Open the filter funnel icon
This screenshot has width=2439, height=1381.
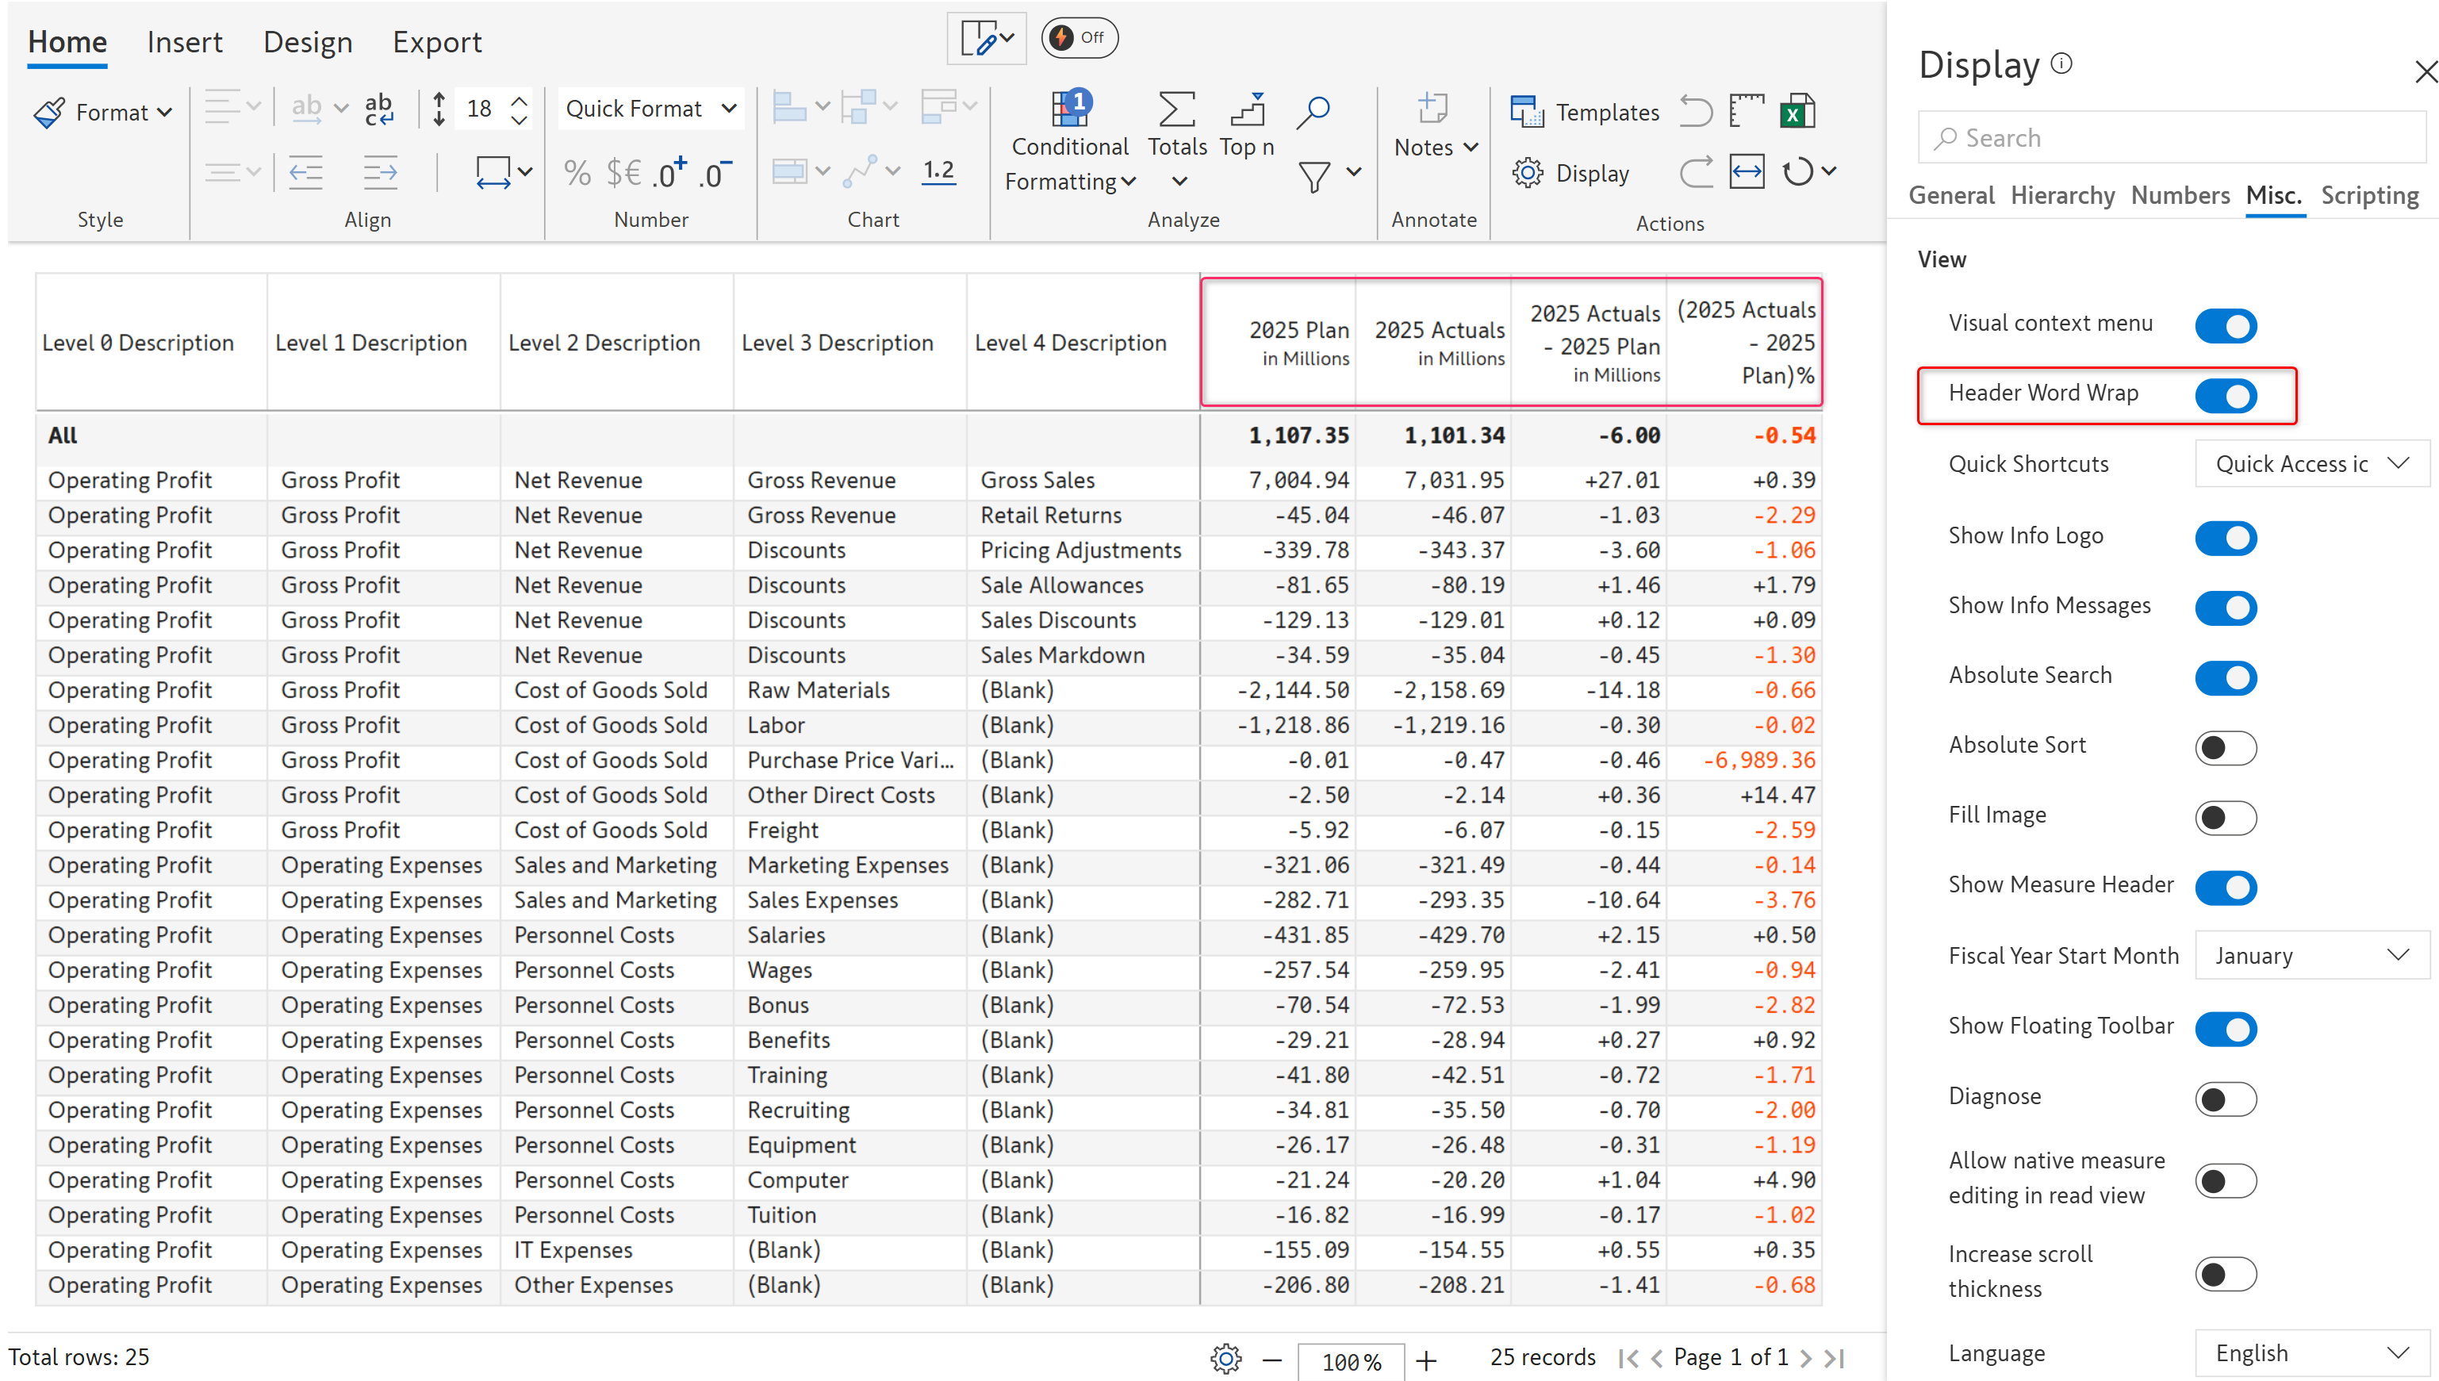[x=1314, y=176]
